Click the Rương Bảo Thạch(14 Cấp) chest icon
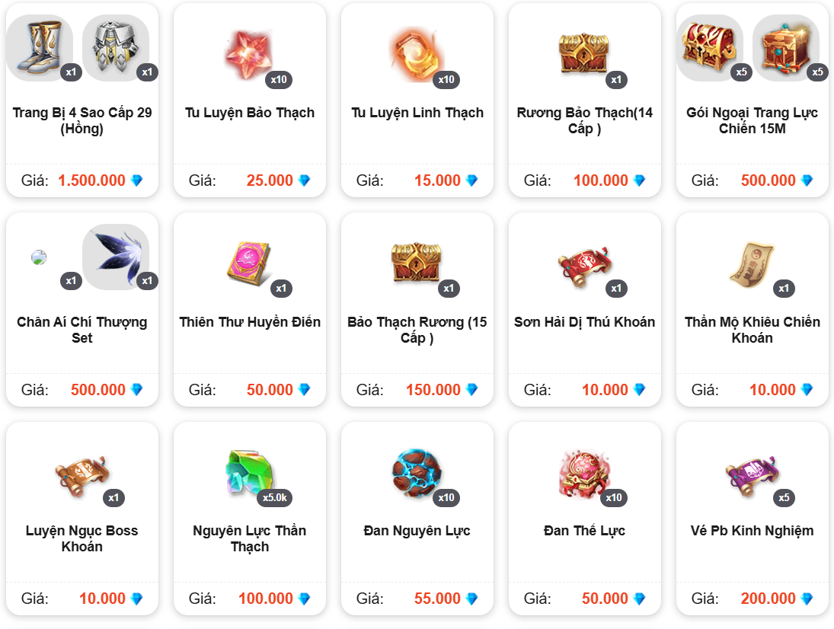Viewport: 834px width, 629px height. tap(584, 53)
